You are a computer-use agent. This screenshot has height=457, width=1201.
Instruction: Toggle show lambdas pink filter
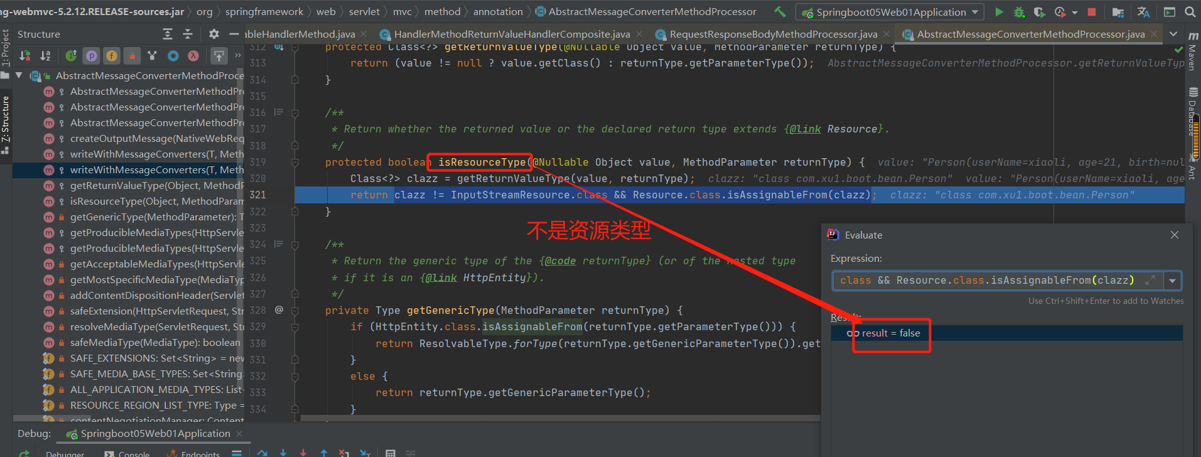pyautogui.click(x=193, y=56)
